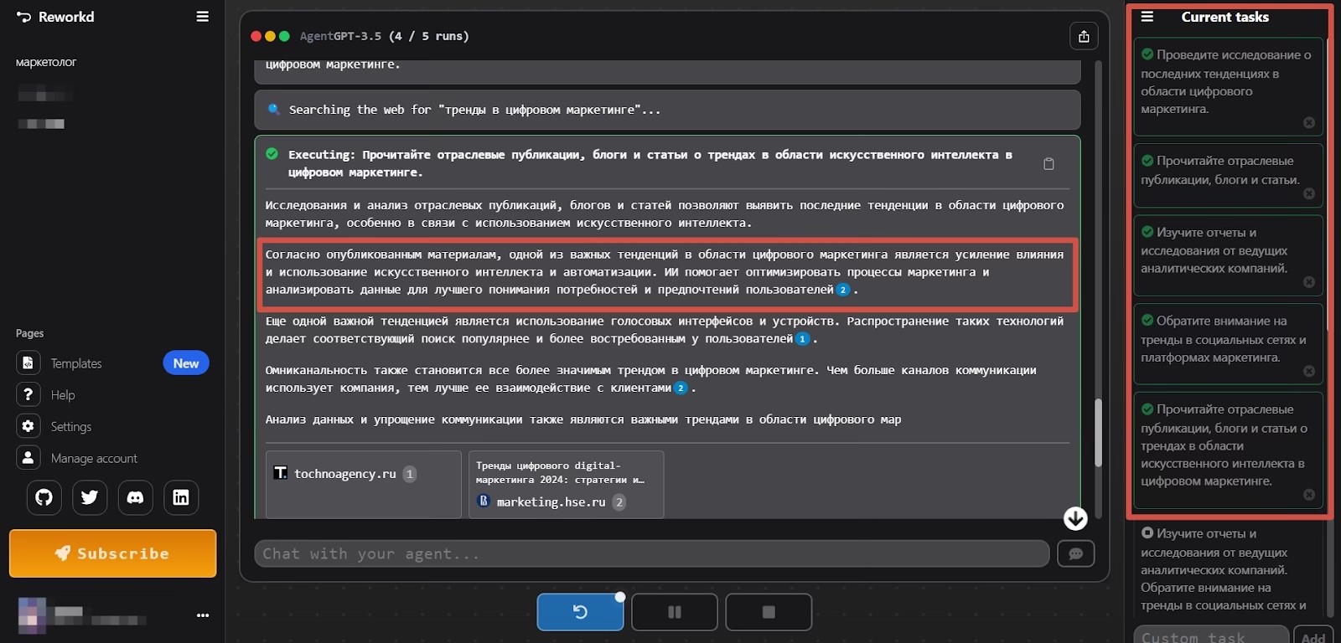This screenshot has width=1341, height=643.
Task: Click the 'Current tasks' heading
Action: click(1225, 17)
